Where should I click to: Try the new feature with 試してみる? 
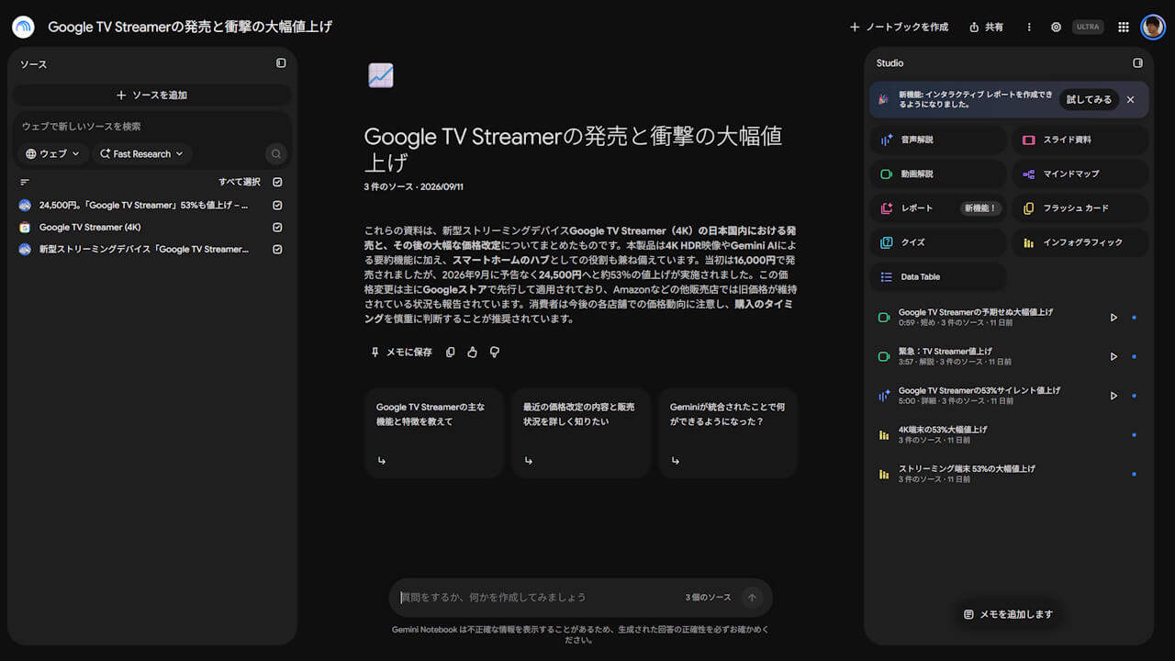pyautogui.click(x=1089, y=99)
